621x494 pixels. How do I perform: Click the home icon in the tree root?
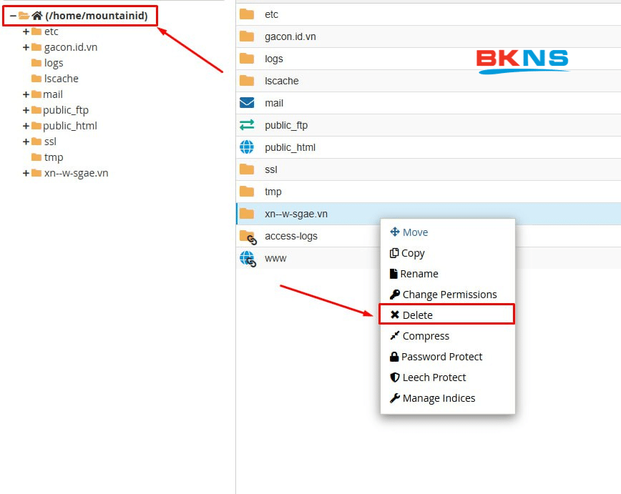[x=37, y=16]
